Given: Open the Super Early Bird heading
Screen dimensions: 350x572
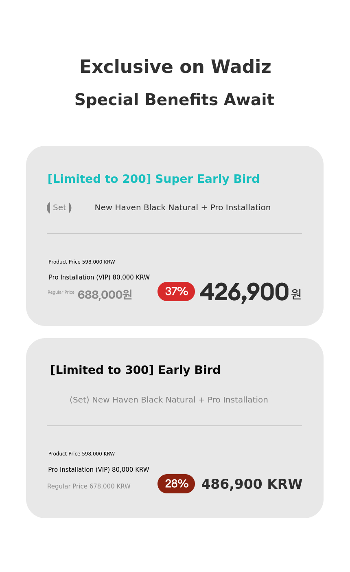Looking at the screenshot, I should 153,179.
